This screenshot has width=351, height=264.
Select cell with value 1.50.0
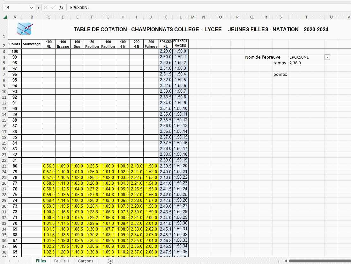tap(180, 51)
